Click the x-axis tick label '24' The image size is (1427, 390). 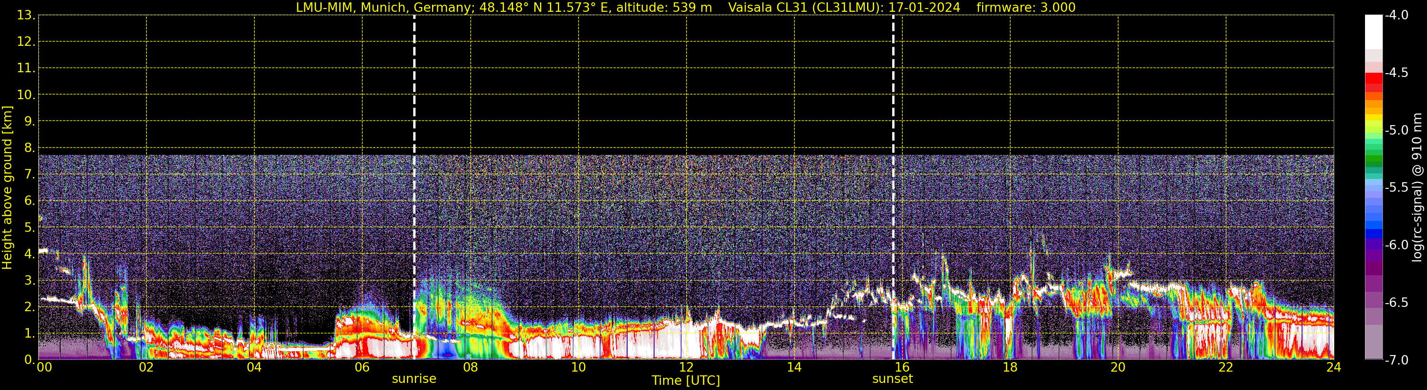tap(1334, 367)
